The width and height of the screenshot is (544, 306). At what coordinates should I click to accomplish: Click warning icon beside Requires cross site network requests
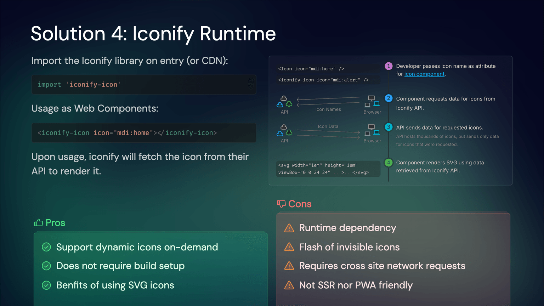pos(289,266)
